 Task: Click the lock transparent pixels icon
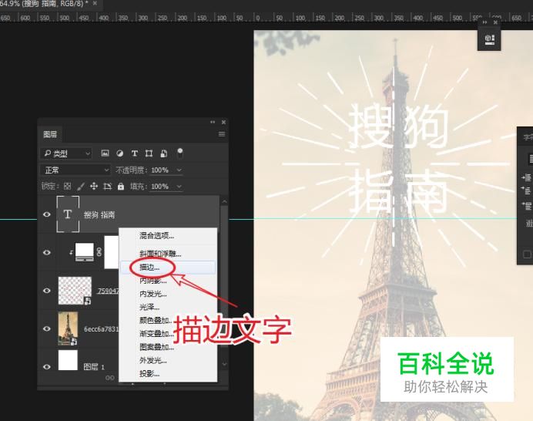[67, 186]
